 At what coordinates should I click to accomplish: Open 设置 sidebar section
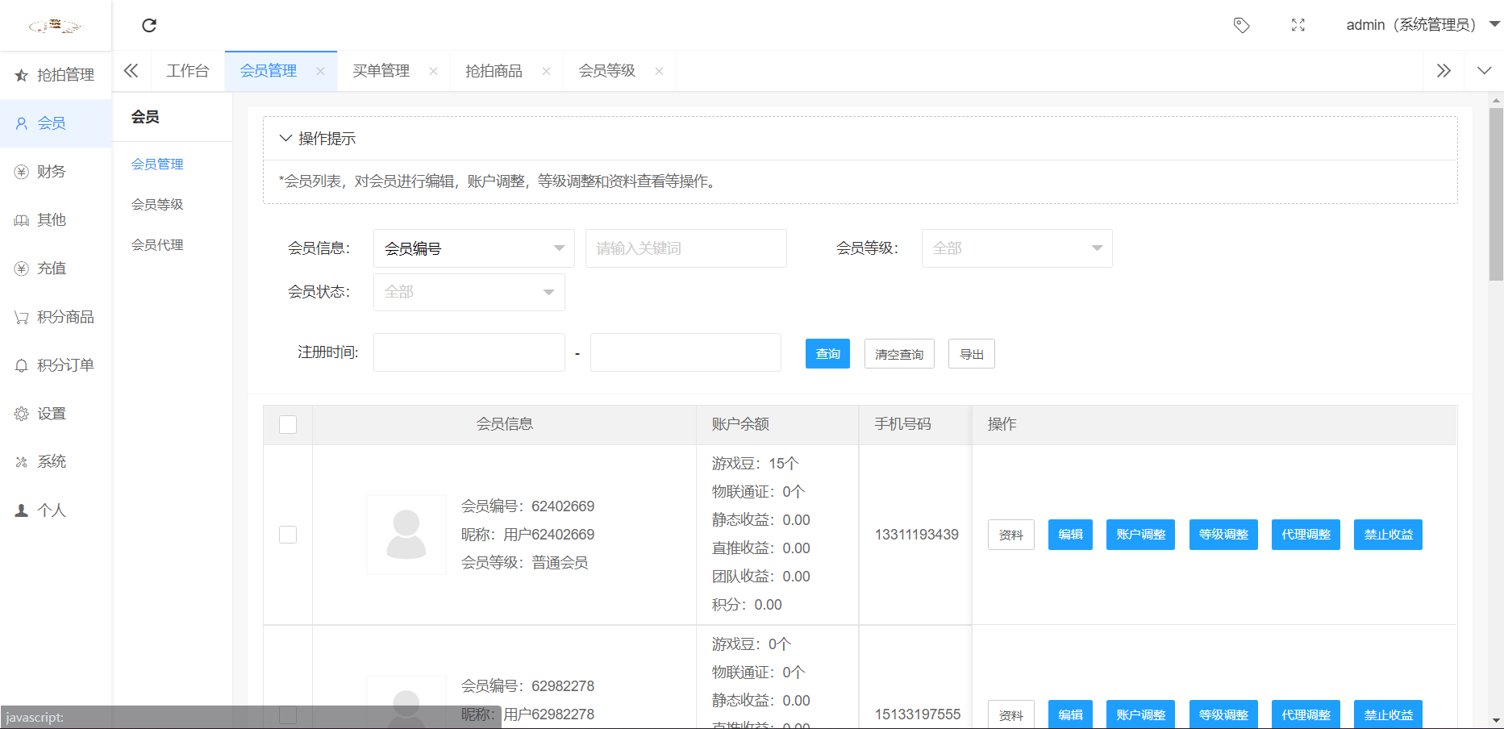click(56, 414)
